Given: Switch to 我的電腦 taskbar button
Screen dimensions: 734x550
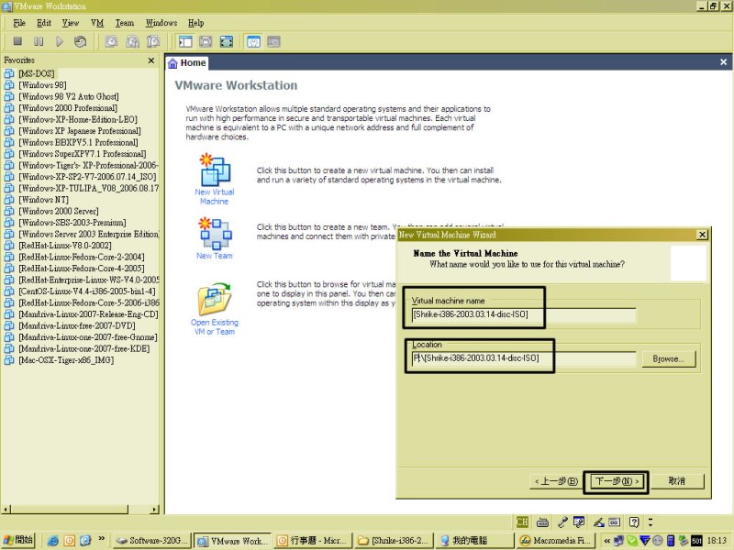Looking at the screenshot, I should click(x=473, y=541).
